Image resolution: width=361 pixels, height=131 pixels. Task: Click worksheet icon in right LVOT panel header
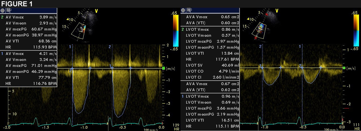tap(189, 10)
